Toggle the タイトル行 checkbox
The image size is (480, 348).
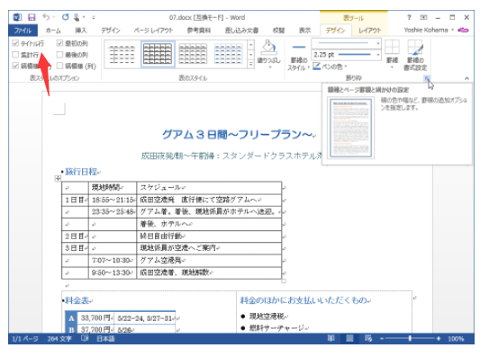click(15, 43)
